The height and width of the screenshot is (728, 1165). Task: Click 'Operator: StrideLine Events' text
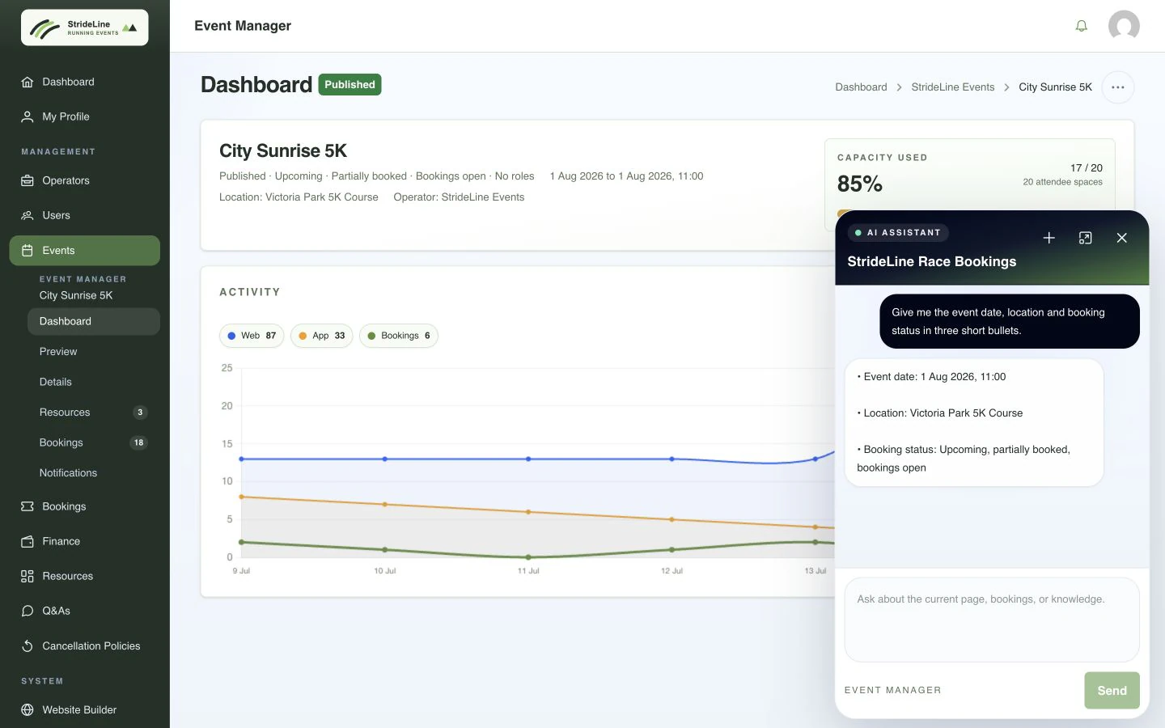459,197
